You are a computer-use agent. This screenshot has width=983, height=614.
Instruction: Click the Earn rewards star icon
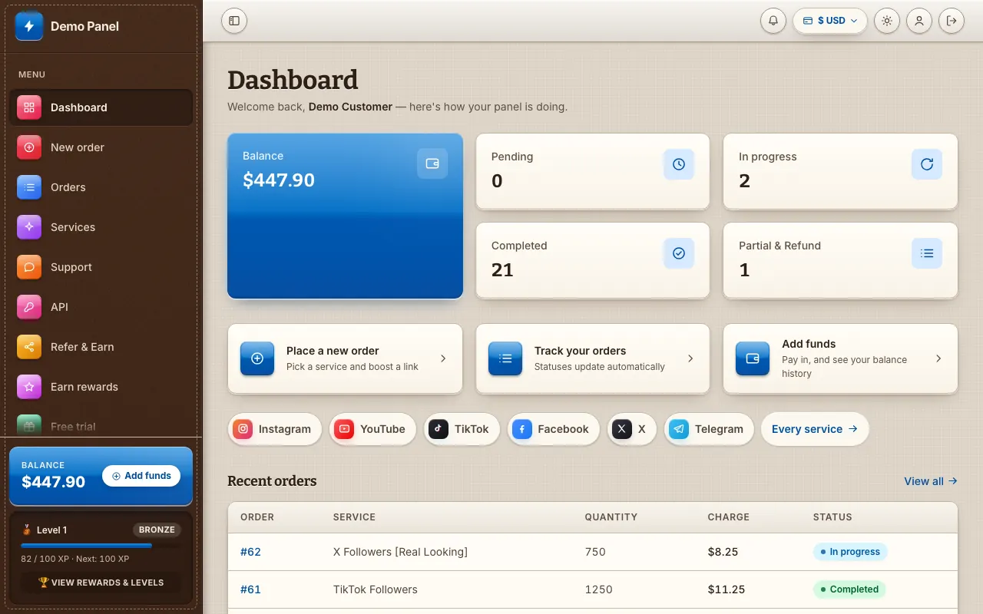click(x=29, y=387)
